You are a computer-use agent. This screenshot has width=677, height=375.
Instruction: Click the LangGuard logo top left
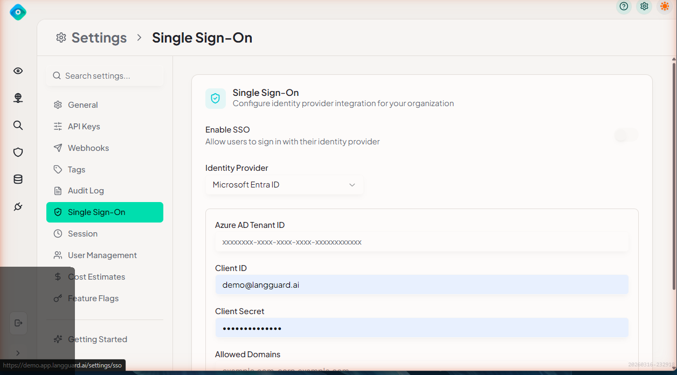(18, 12)
